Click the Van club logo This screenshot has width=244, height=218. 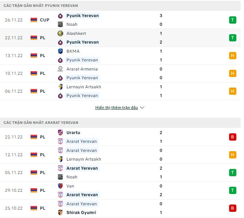(x=60, y=186)
